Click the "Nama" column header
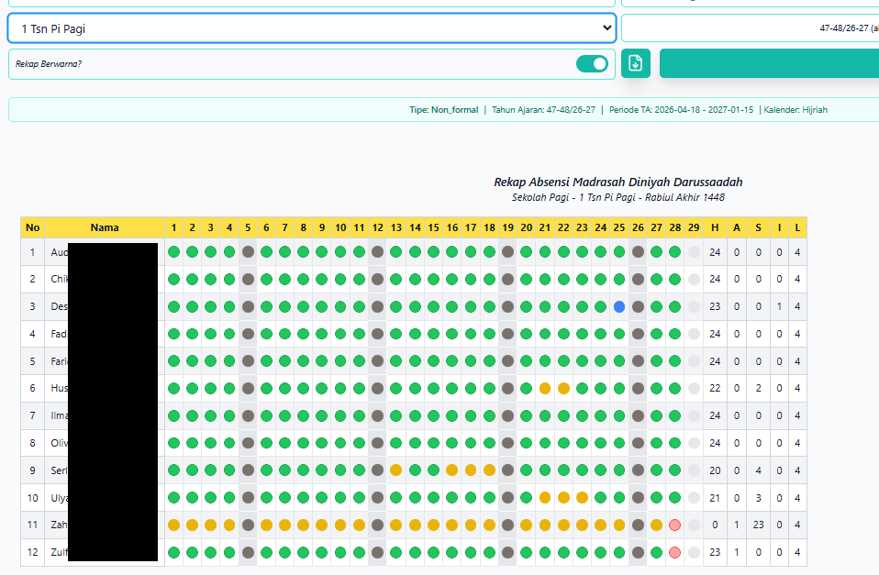 105,227
